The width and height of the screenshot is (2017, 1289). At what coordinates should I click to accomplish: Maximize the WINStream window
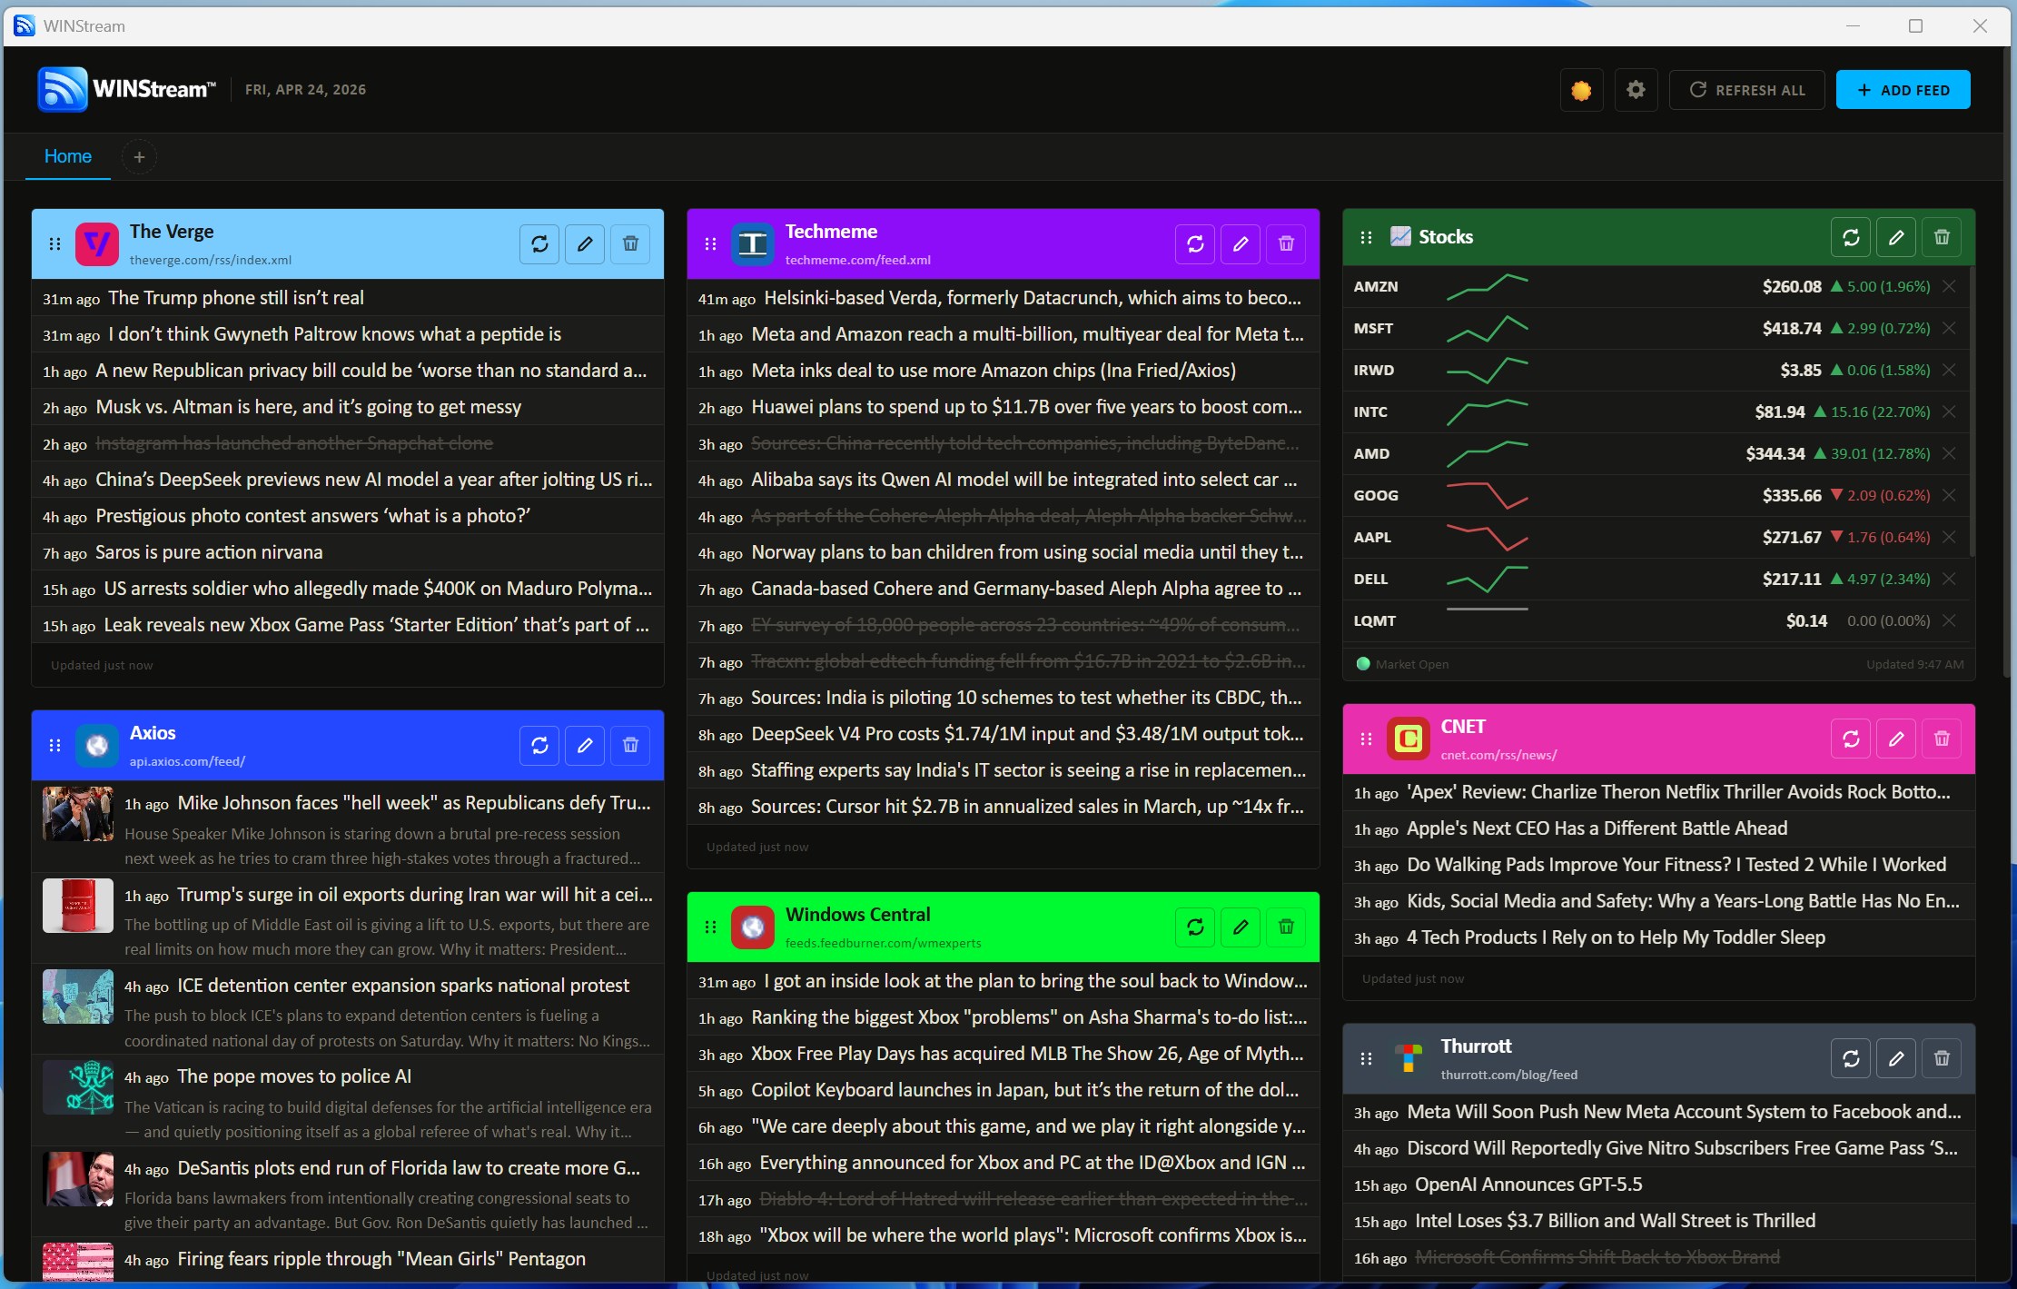(1915, 25)
